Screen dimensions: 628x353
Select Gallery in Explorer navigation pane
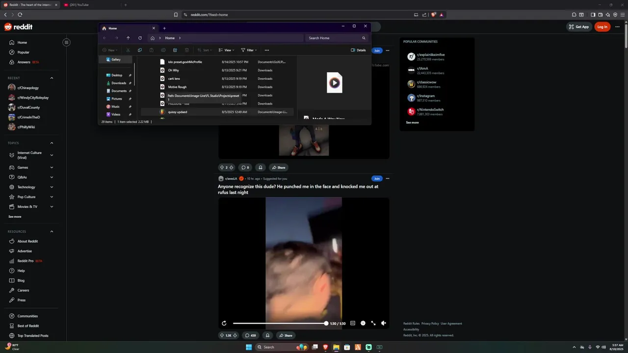tap(116, 59)
